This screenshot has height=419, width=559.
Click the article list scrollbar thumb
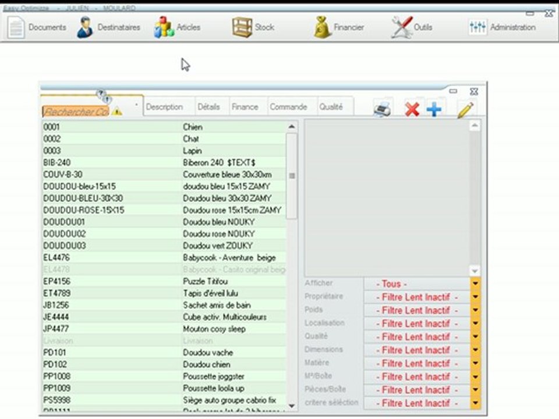coord(292,176)
